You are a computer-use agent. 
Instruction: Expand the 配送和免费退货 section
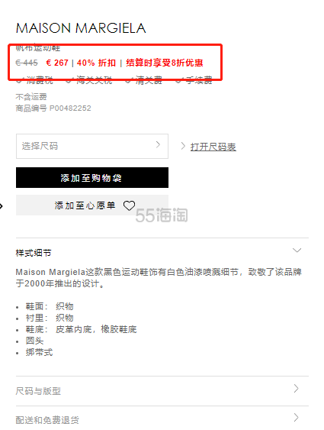coord(162,419)
